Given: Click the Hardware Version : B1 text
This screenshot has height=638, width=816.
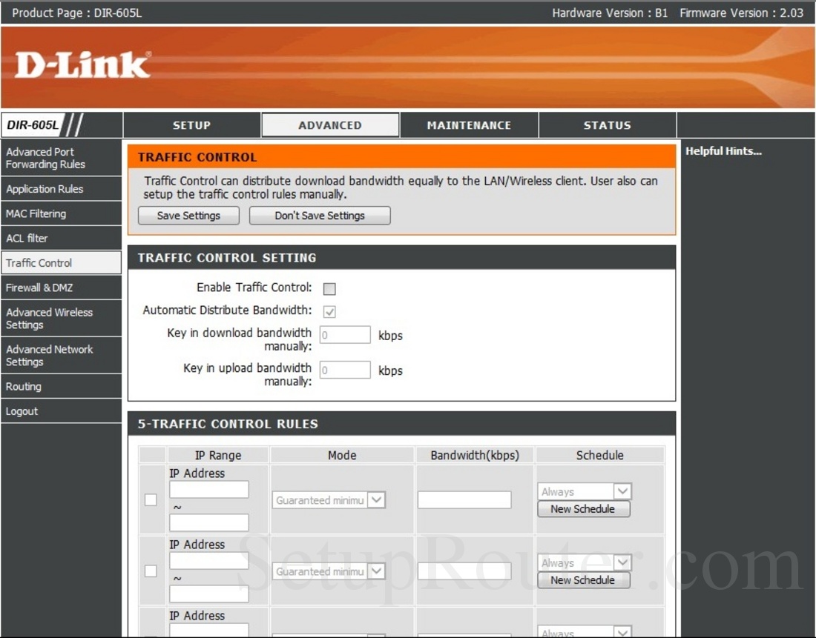Looking at the screenshot, I should (x=610, y=13).
